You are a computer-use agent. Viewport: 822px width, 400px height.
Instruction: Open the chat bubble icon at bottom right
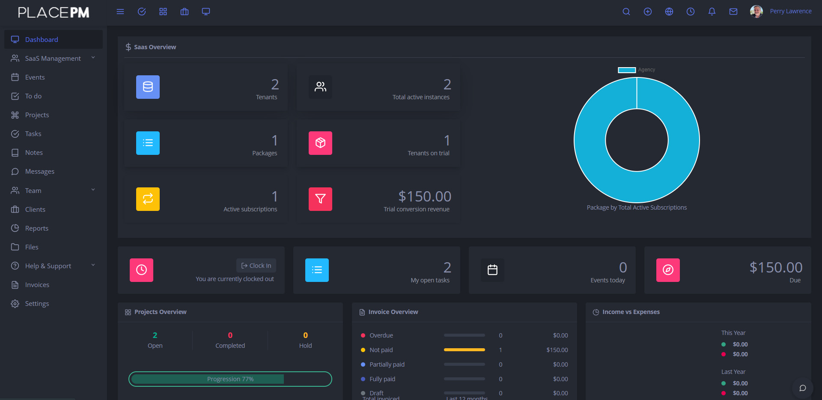(802, 388)
